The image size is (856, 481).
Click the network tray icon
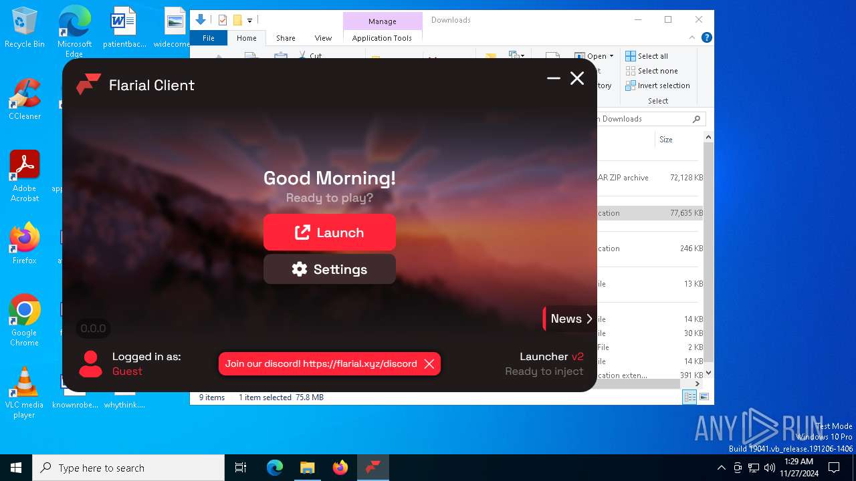tap(754, 468)
